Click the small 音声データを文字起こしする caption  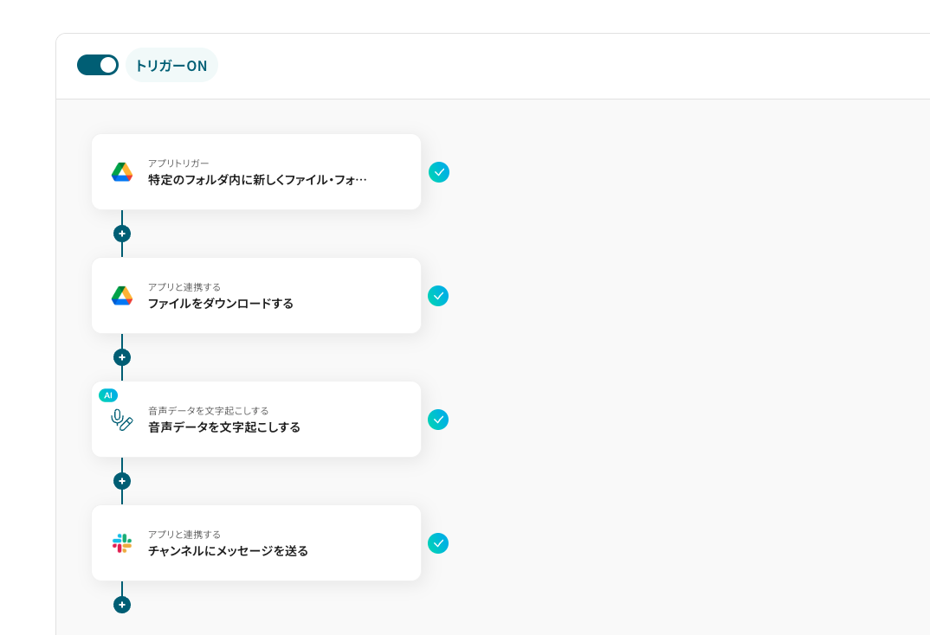pos(208,410)
